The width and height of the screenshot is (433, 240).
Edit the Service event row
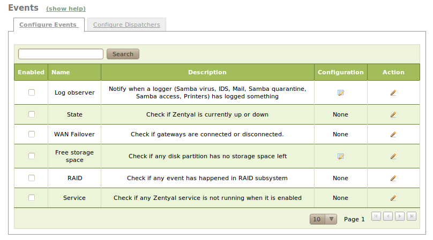pos(393,198)
